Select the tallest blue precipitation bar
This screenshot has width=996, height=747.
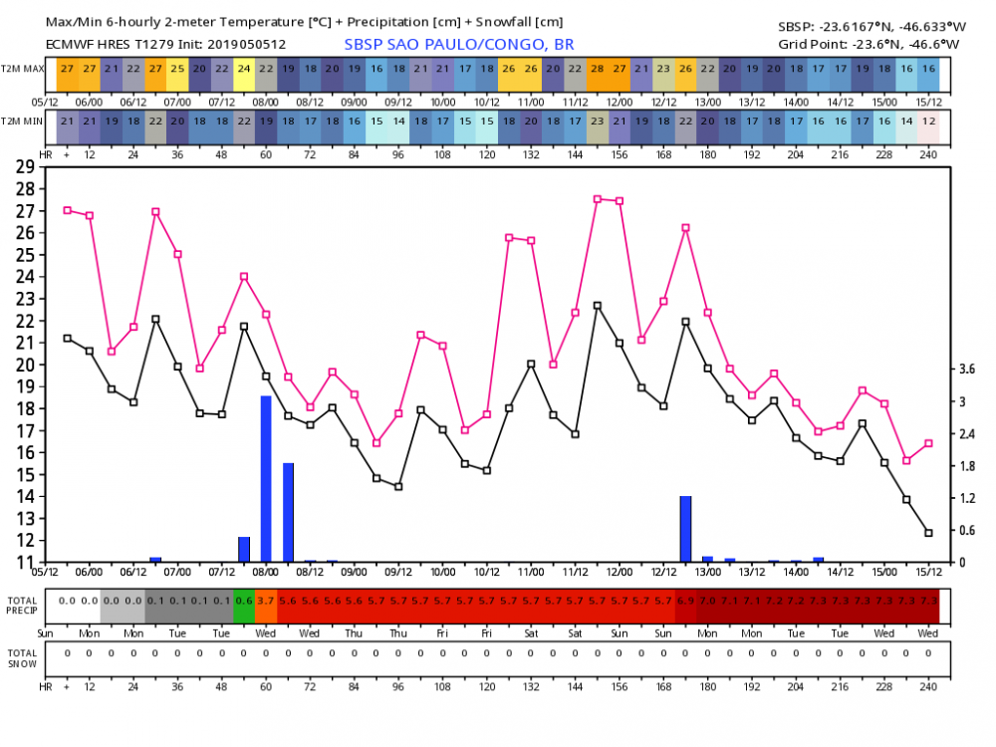click(x=266, y=478)
